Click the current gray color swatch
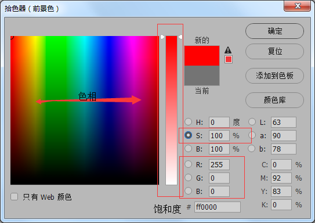315x223 pixels. 202,75
